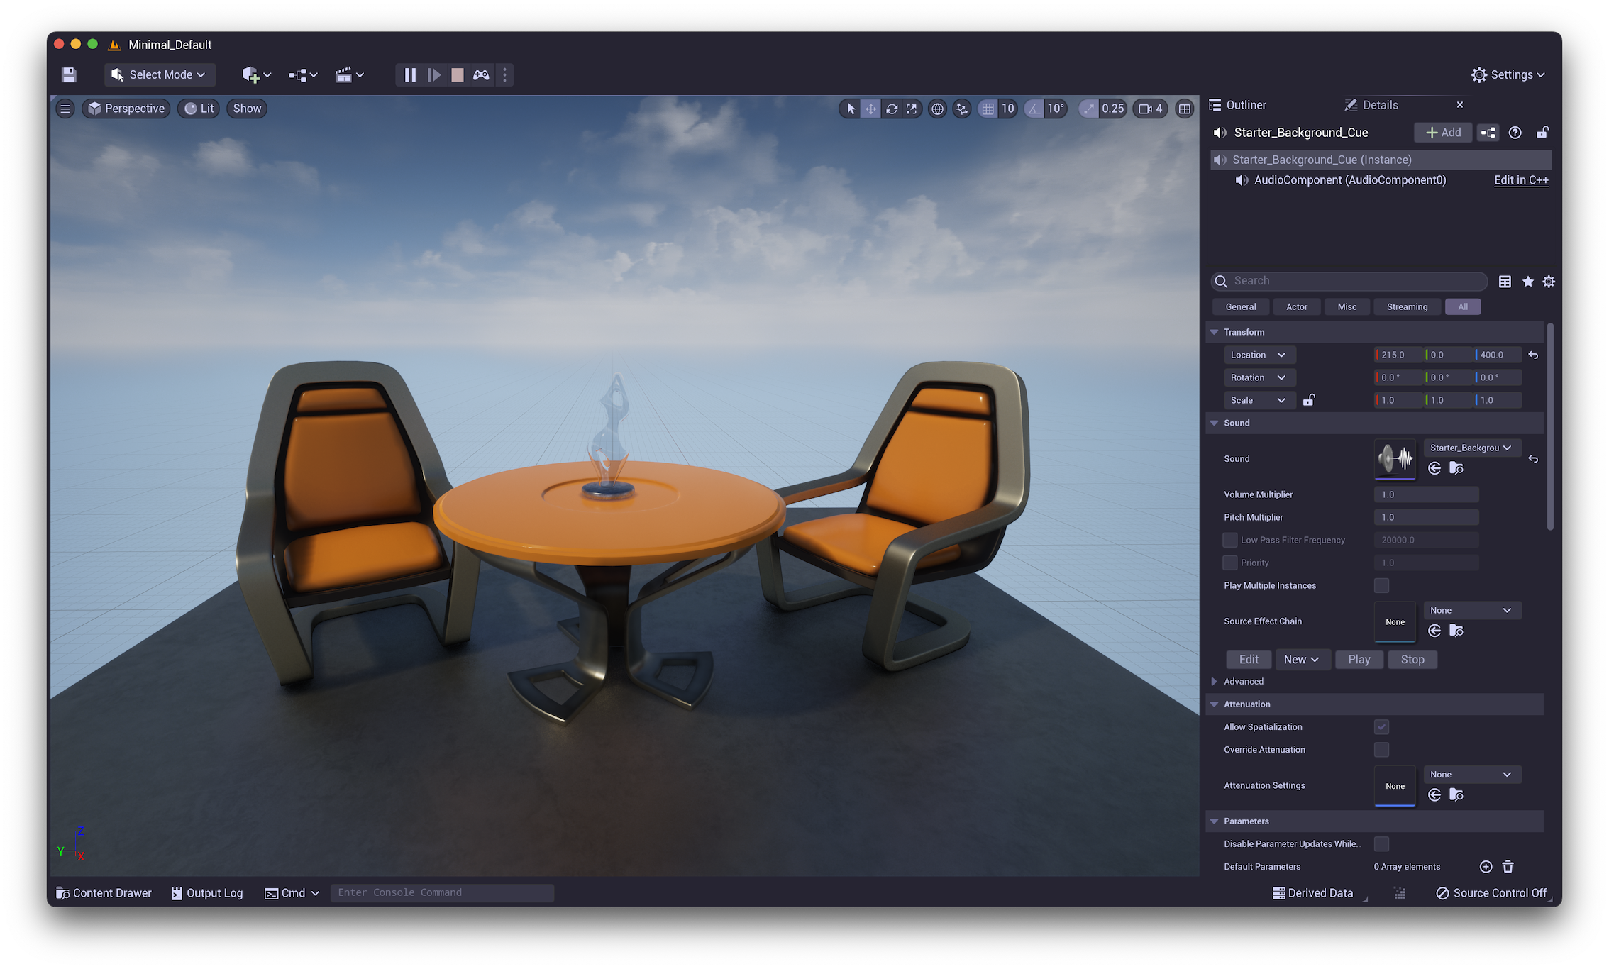Viewport: 1609px width, 969px height.
Task: Select the scale transform tool icon
Action: [x=912, y=109]
